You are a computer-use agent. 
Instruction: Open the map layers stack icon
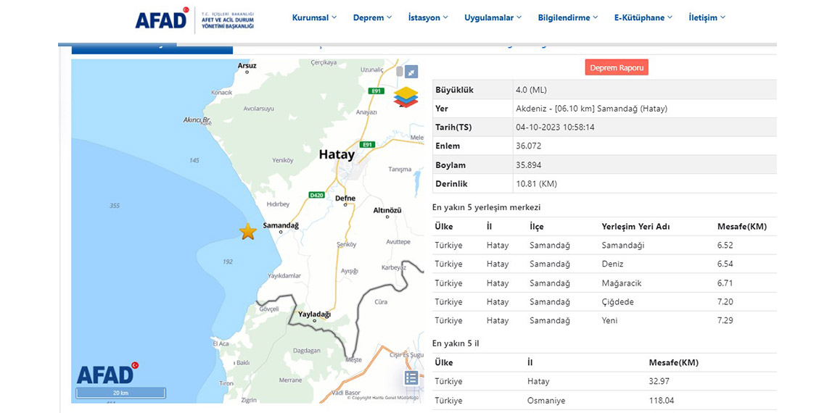pos(406,97)
